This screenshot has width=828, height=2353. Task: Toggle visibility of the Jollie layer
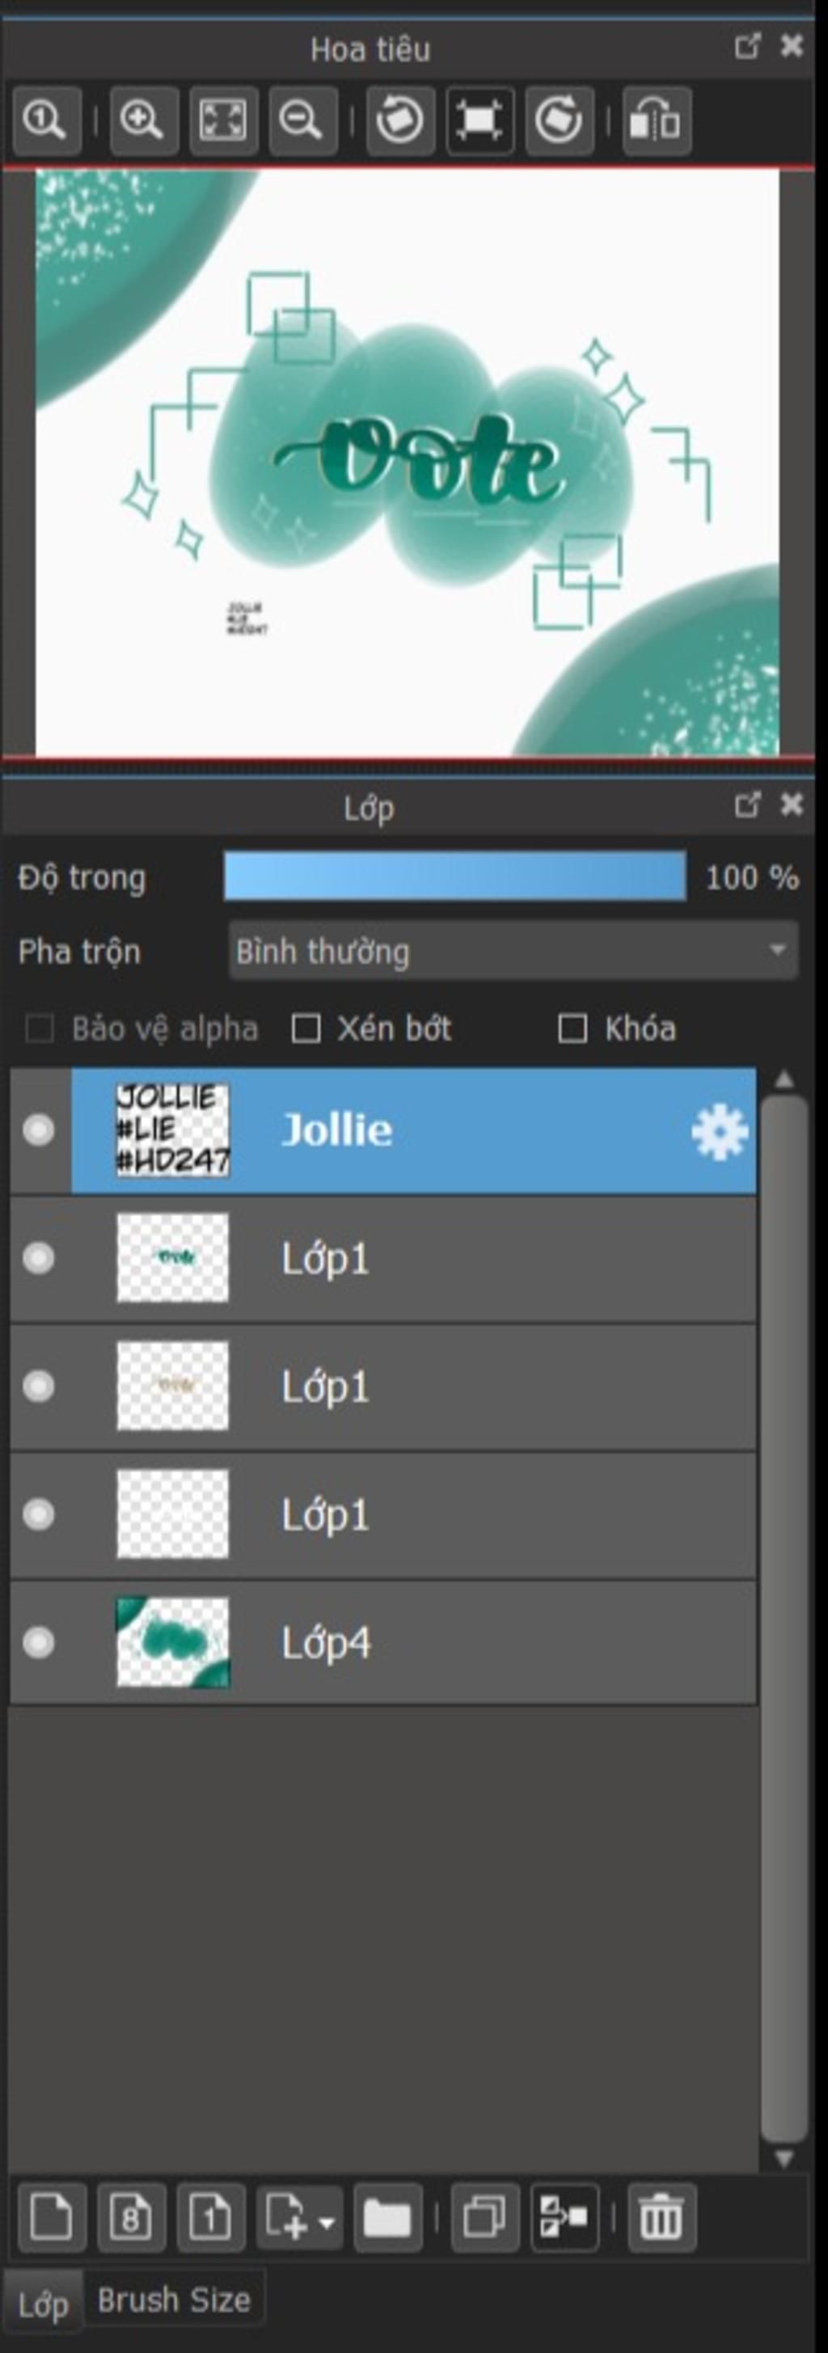click(x=38, y=1131)
